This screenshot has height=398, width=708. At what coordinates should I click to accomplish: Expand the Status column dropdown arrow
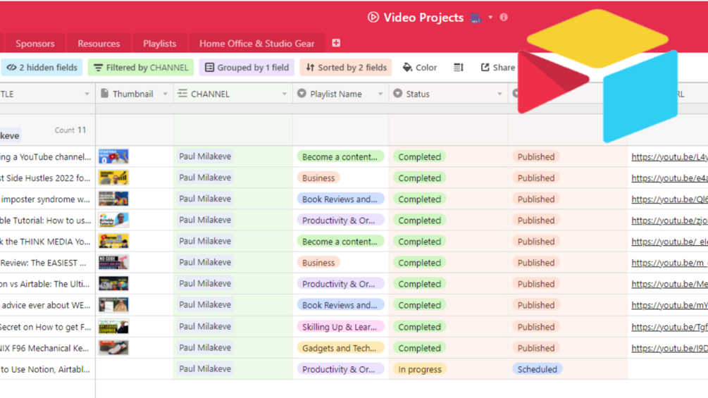pyautogui.click(x=499, y=94)
